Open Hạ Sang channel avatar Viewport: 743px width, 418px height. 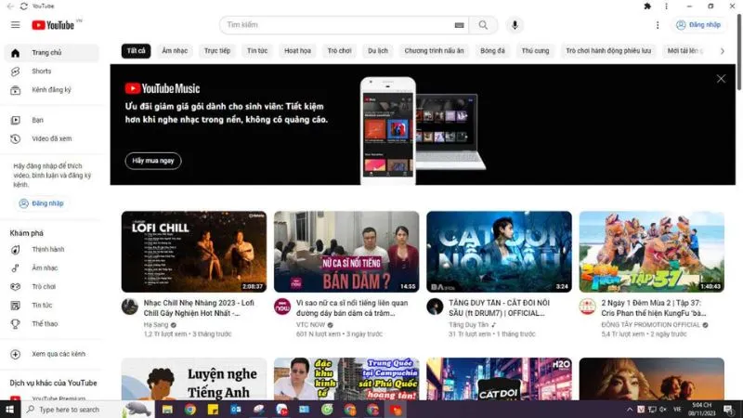(130, 307)
